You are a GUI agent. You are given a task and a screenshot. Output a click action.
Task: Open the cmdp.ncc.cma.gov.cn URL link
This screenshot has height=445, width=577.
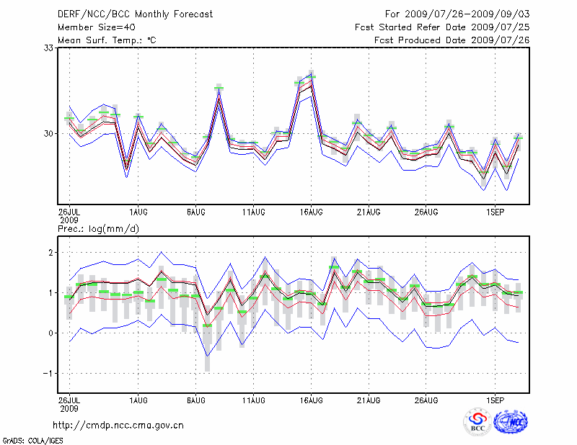click(x=118, y=426)
